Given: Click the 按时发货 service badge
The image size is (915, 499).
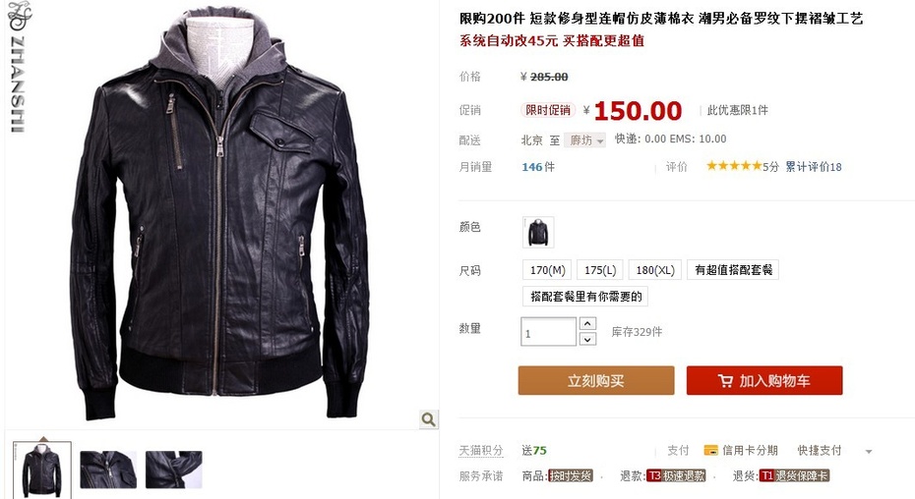Looking at the screenshot, I should (x=571, y=475).
